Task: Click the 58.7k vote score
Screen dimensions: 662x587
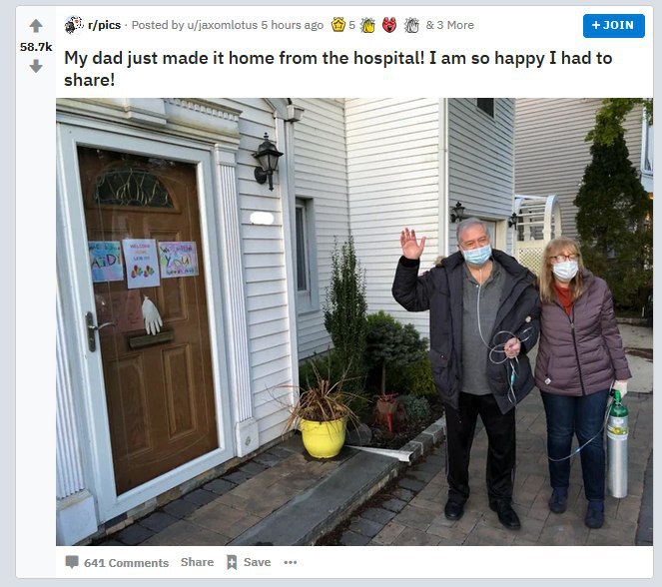Action: tap(36, 46)
